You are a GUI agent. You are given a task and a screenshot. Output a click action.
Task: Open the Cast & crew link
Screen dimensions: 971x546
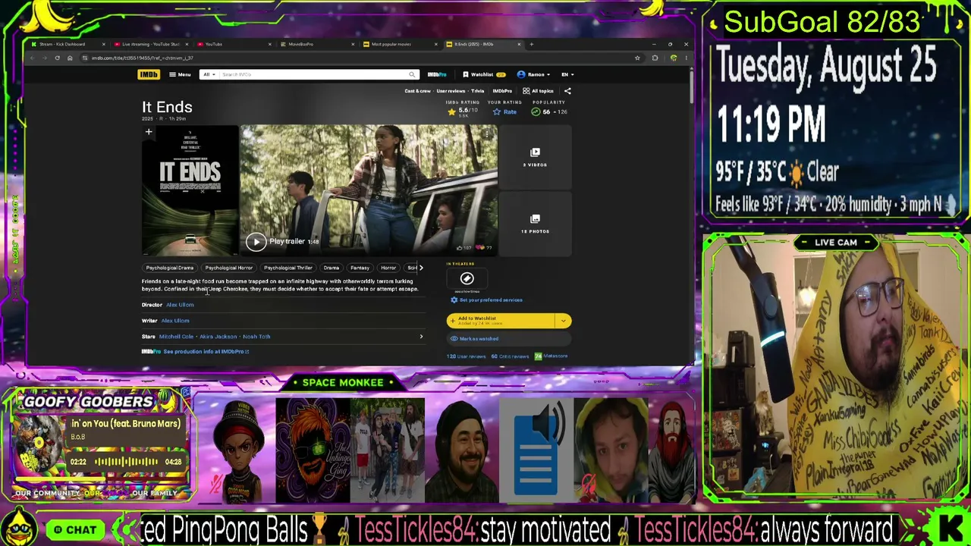tap(417, 91)
